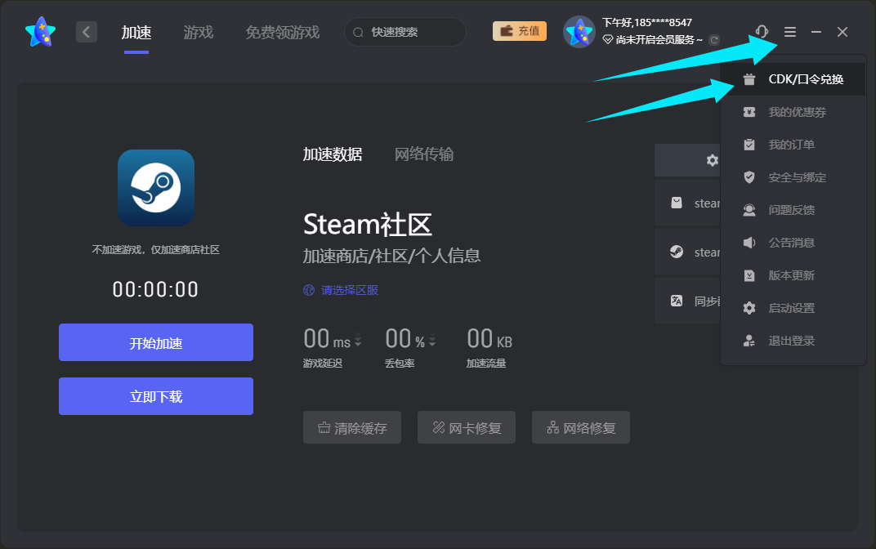Open the 游戏 tab
Screen dimensions: 876x549
tap(199, 33)
